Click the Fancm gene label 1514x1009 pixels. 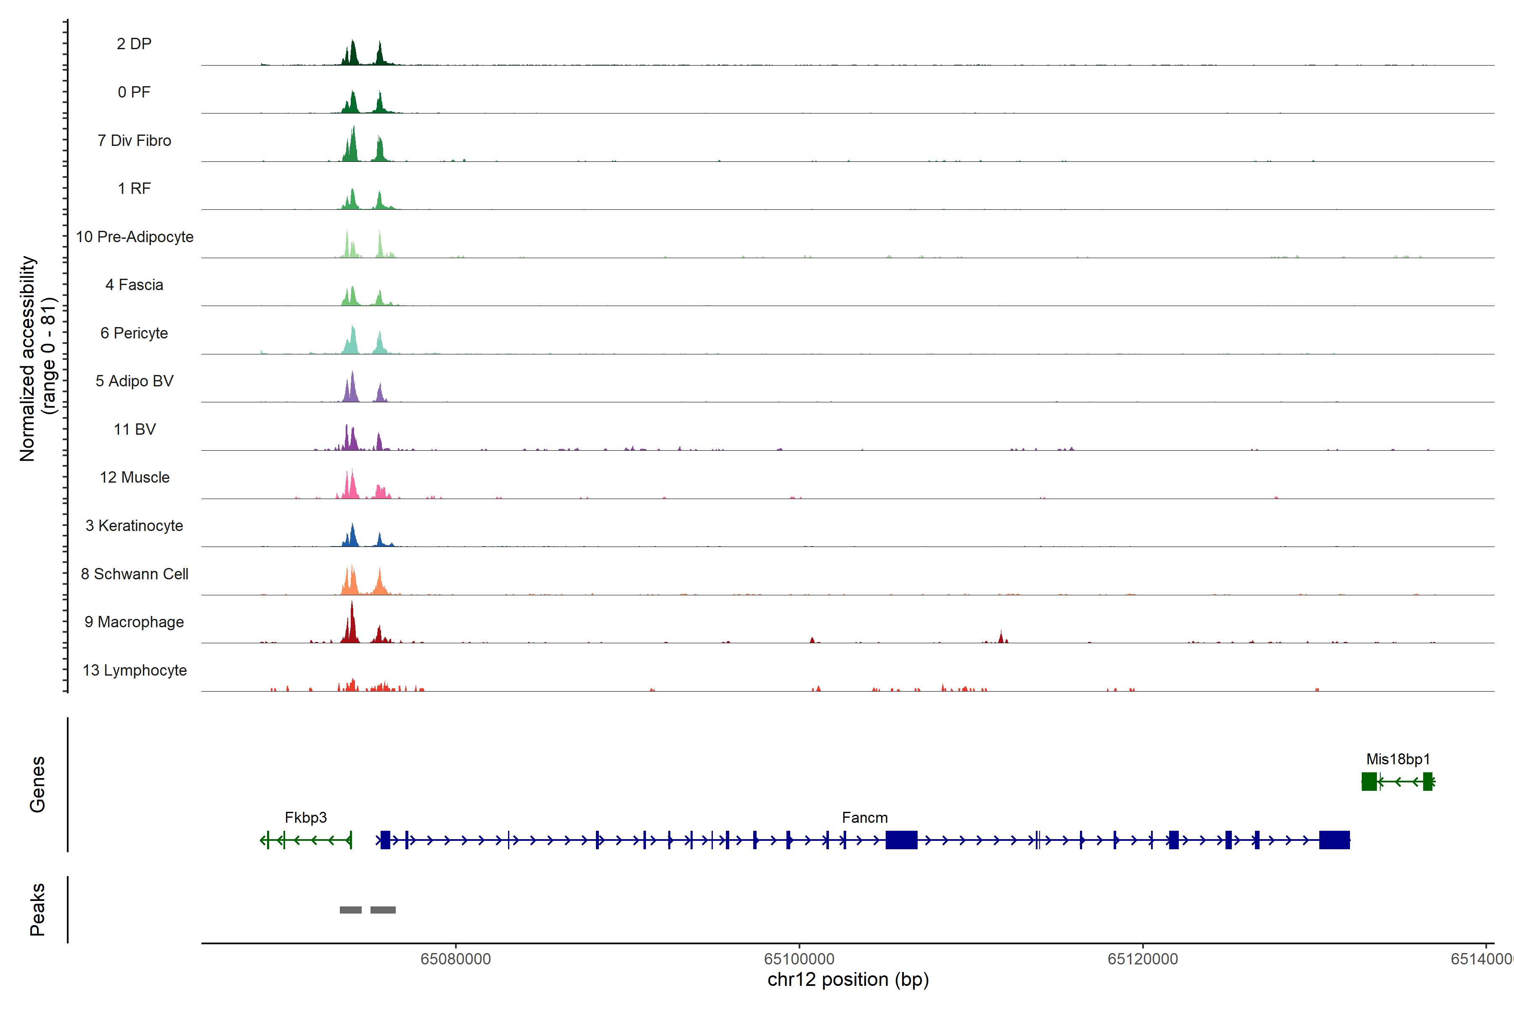pos(865,818)
